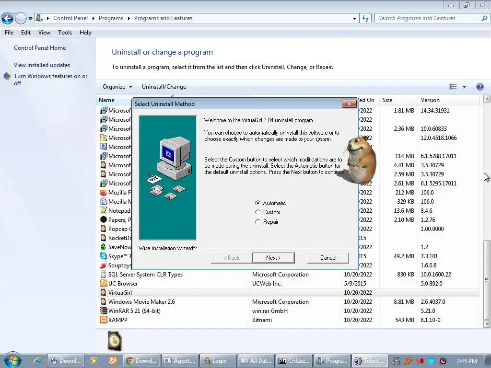
Task: Click the Bitnami publisher cell
Action: click(262, 320)
